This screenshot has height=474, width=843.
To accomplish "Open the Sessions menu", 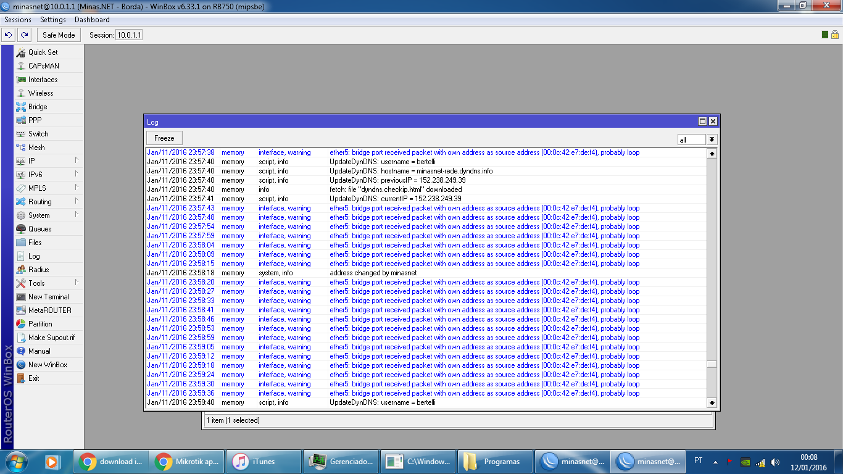I will (18, 20).
